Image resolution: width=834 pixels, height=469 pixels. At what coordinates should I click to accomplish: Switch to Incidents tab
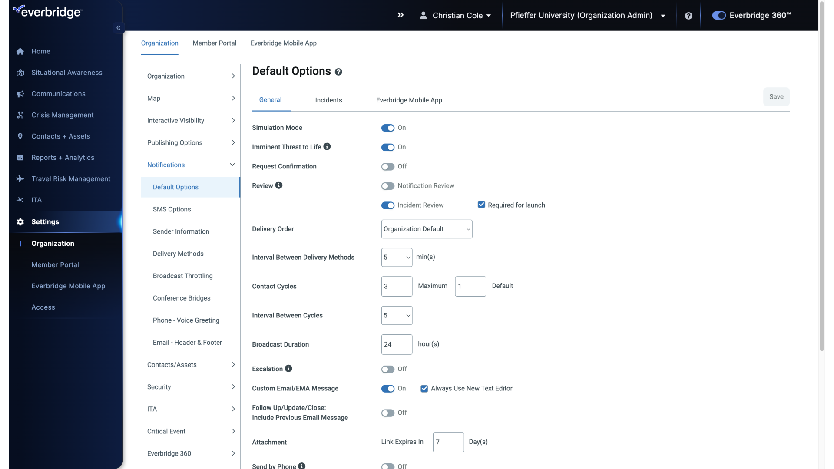pyautogui.click(x=329, y=100)
